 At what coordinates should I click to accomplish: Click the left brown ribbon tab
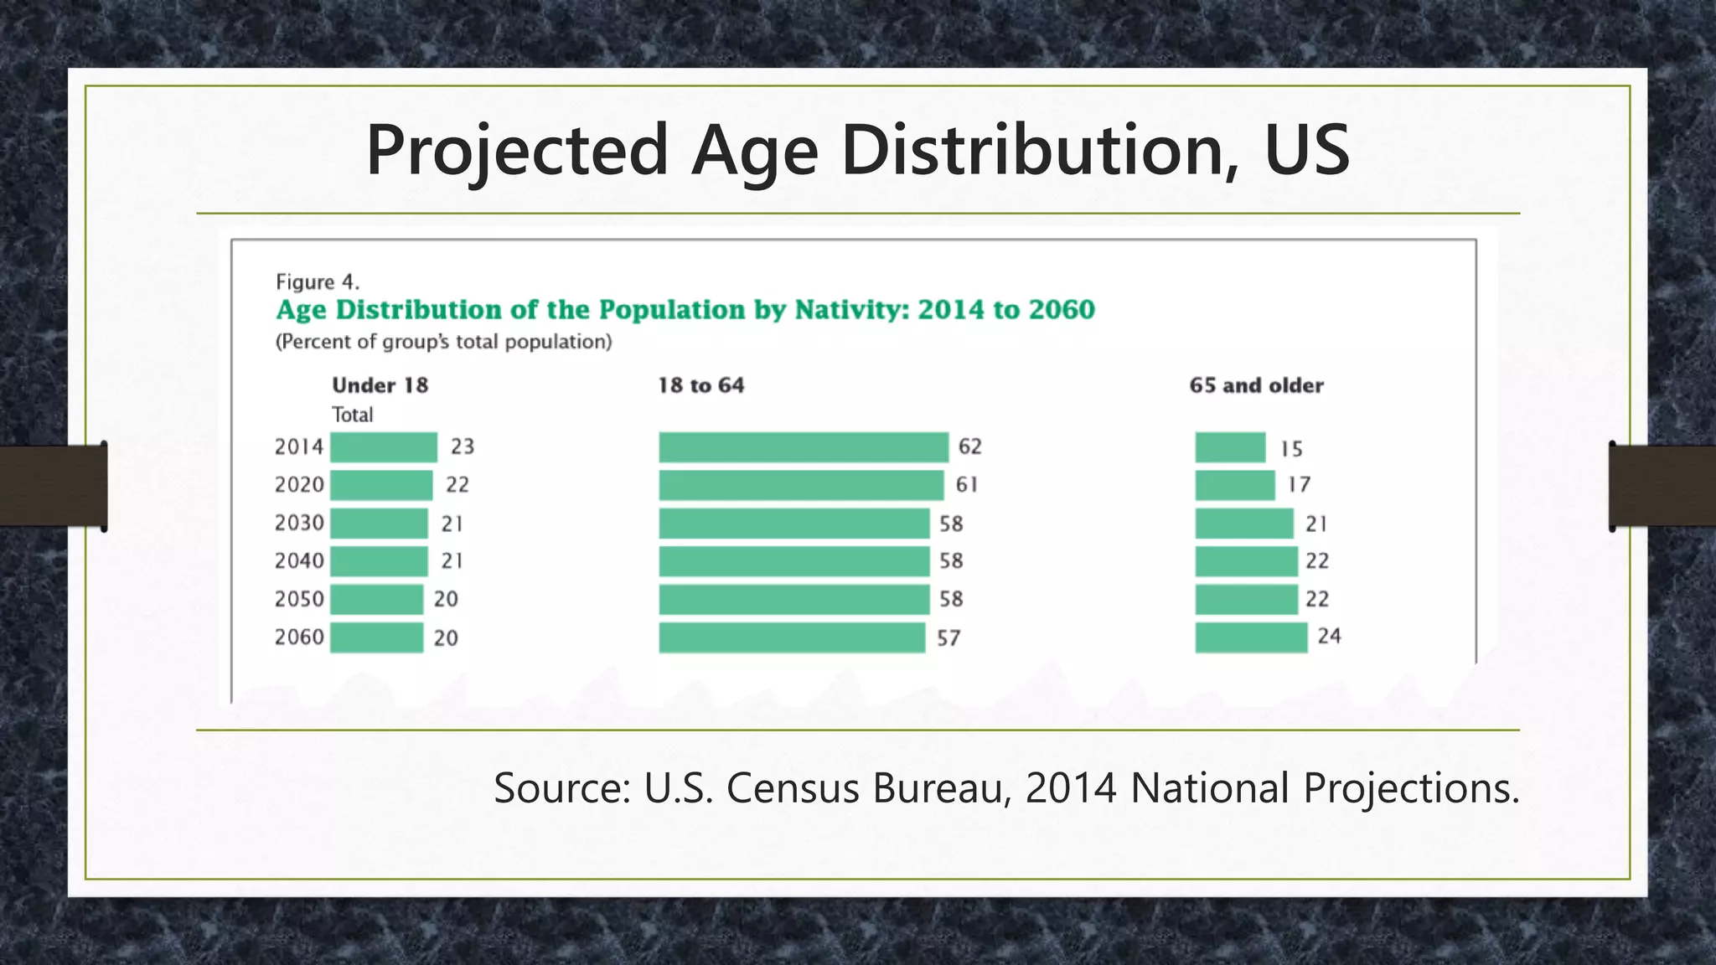pos(54,486)
